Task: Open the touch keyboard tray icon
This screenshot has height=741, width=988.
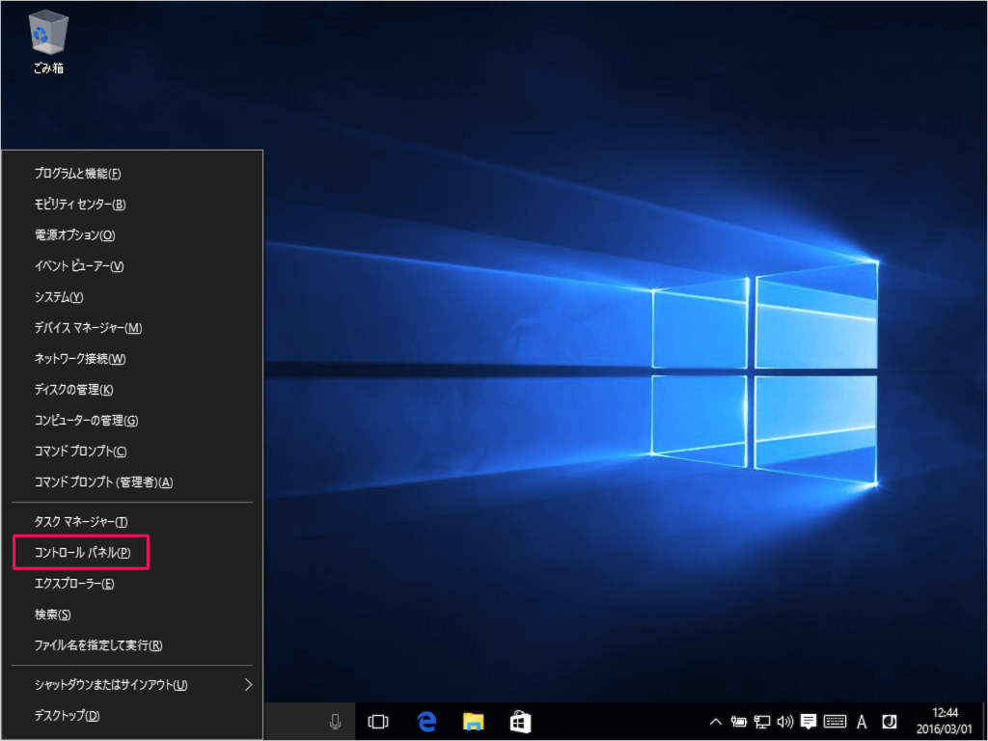Action: [x=836, y=722]
